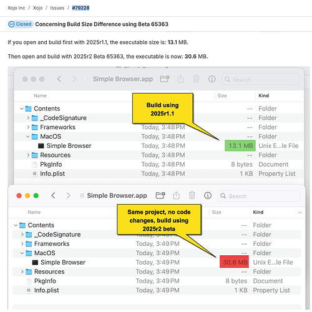Select the red-highlighted 30.6 MB Simple Browser row
This screenshot has height=312, width=312.
[x=157, y=262]
